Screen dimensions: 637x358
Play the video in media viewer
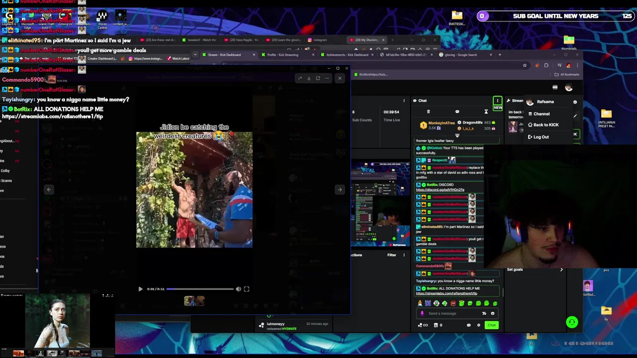click(x=140, y=289)
